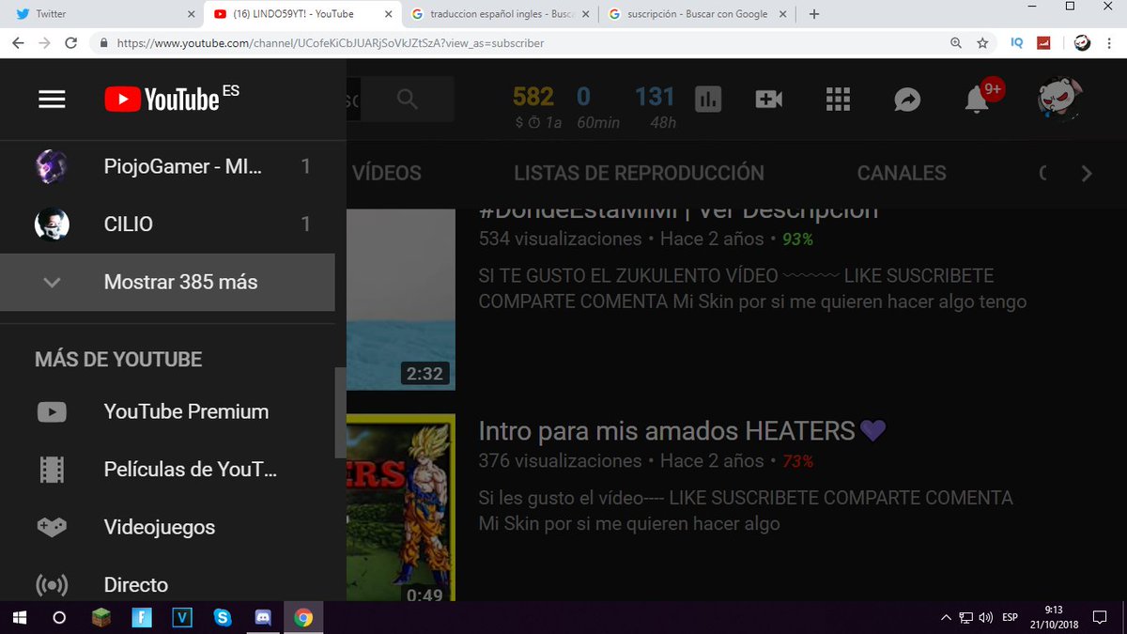Open Intro para mis amados HEATERS video
The width and height of the screenshot is (1127, 634).
(682, 431)
